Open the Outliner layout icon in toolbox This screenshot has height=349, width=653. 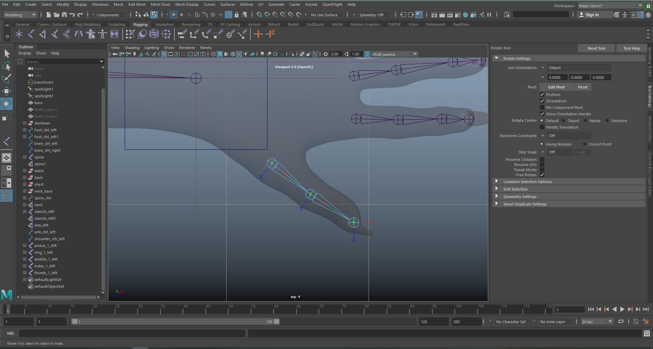6,196
